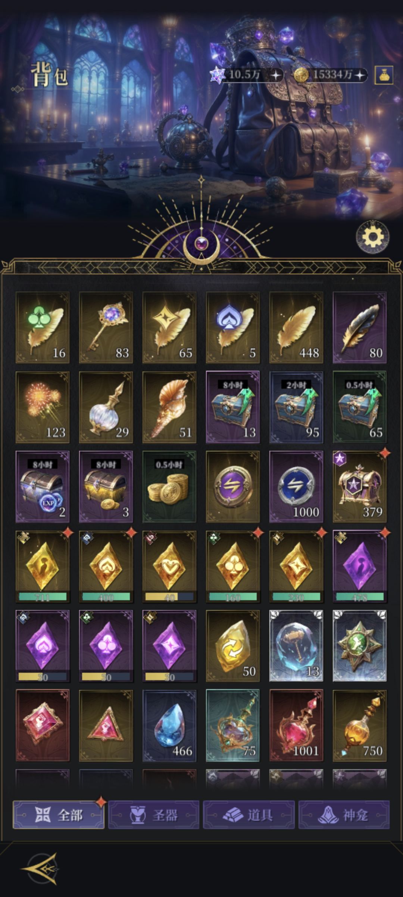
Task: Open the backpack settings gear
Action: [373, 236]
